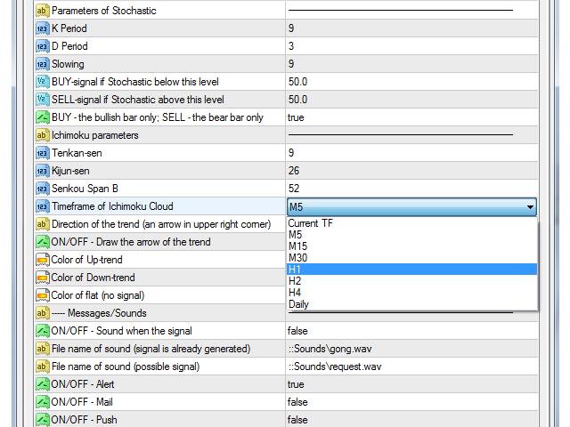Choose H1 from the timeframe list
570x427 pixels.
411,270
